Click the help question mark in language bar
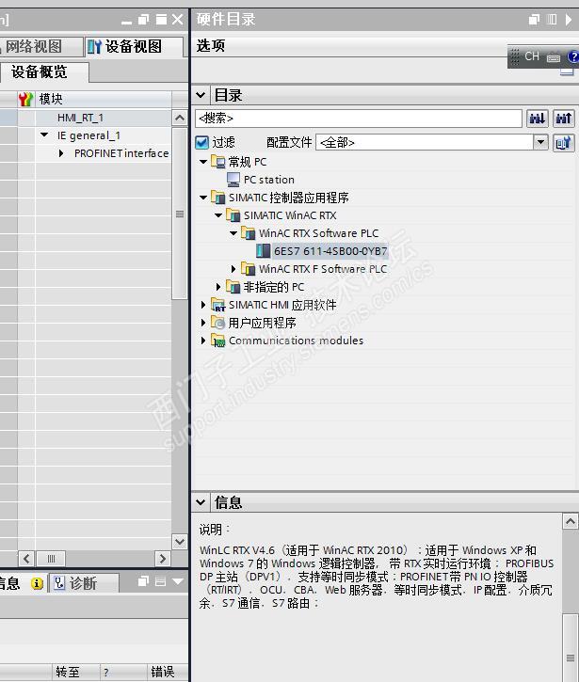This screenshot has width=579, height=682. (x=573, y=56)
